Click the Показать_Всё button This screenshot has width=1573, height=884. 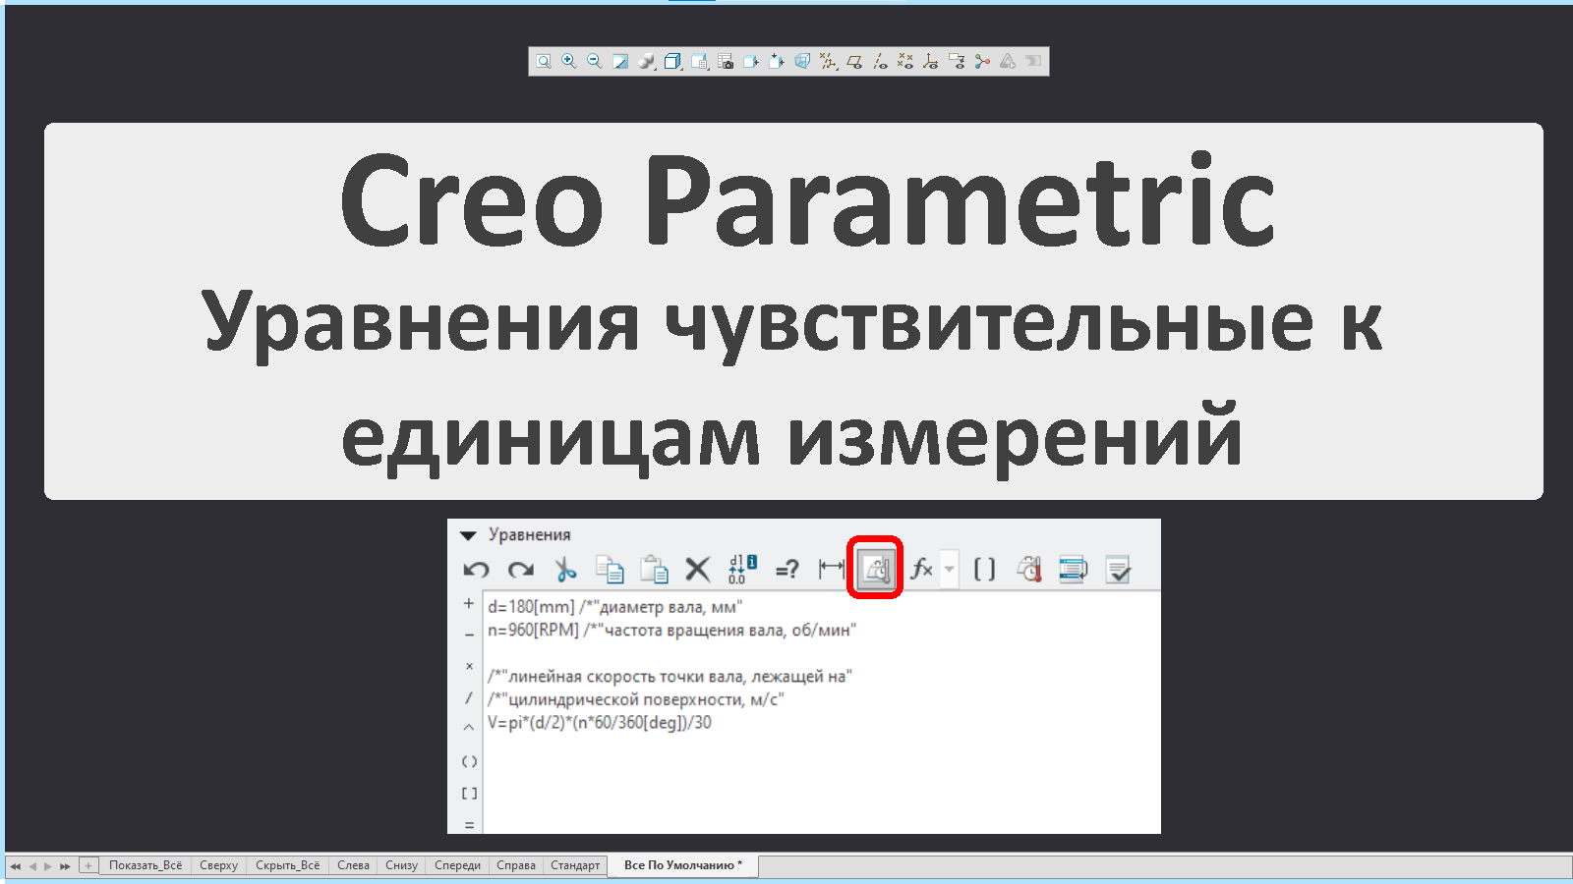145,865
